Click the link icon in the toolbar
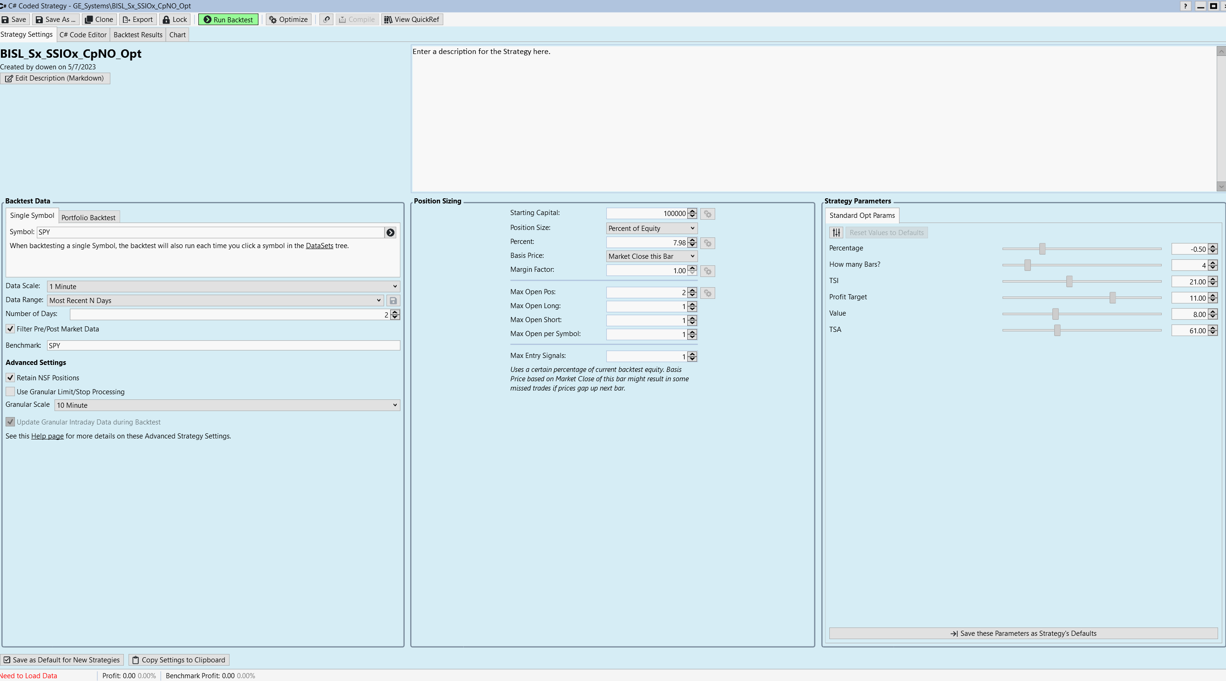The height and width of the screenshot is (681, 1226). click(x=326, y=20)
